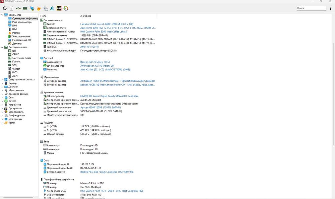
Task: Open the Электропитание tree item
Action: (19, 37)
